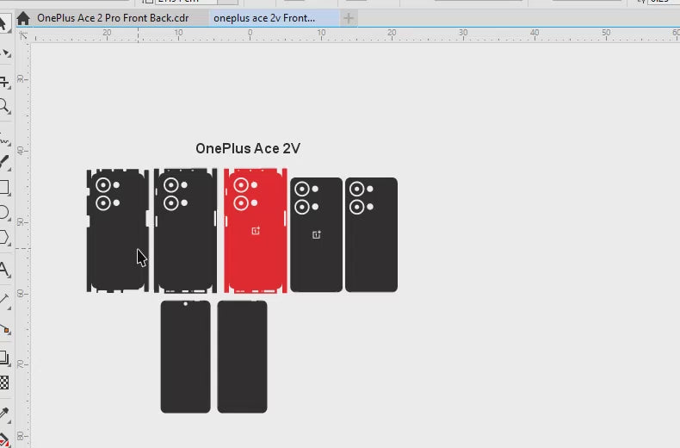Open the Welcome screen home icon
The image size is (680, 448).
pos(23,18)
